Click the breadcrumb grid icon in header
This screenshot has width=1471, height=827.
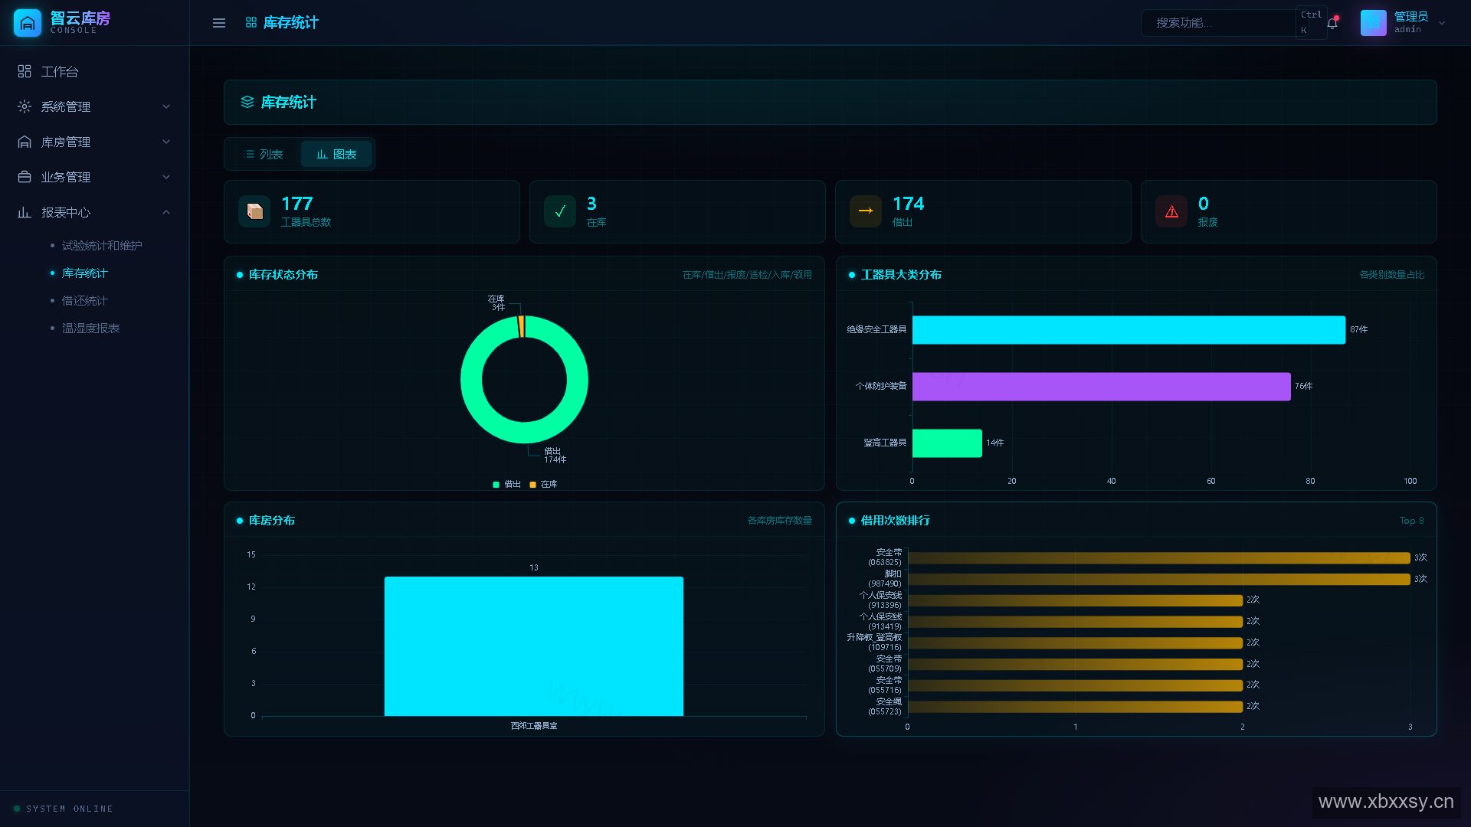click(251, 23)
